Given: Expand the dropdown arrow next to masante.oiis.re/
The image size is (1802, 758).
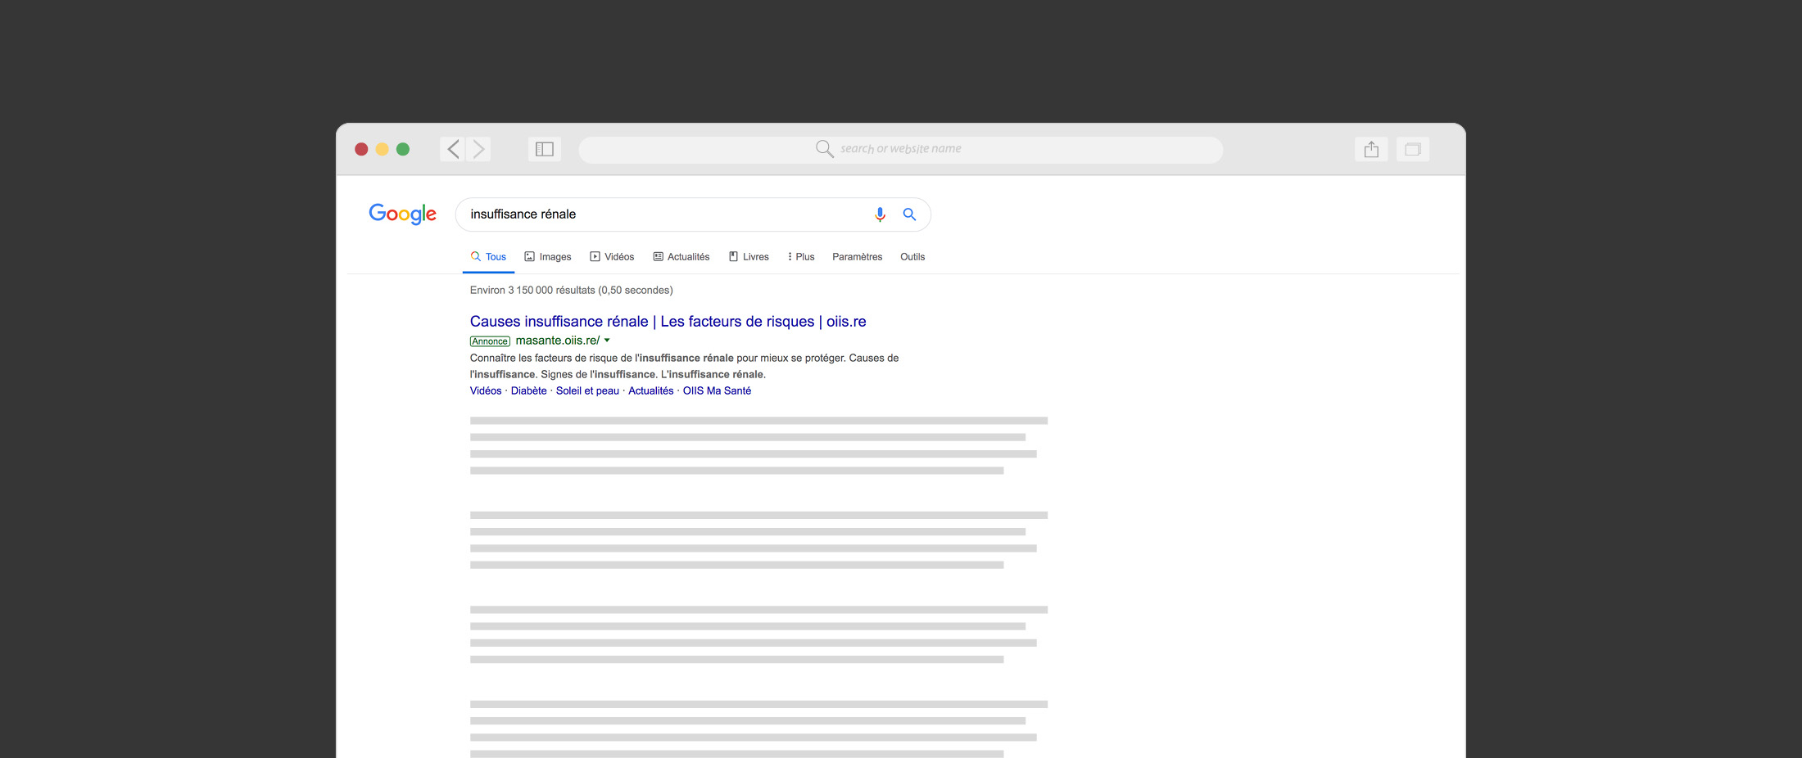Looking at the screenshot, I should pyautogui.click(x=607, y=341).
